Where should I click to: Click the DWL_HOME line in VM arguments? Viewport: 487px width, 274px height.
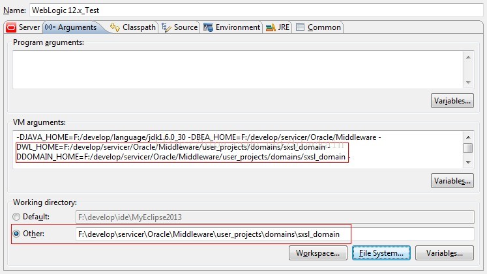[x=173, y=147]
